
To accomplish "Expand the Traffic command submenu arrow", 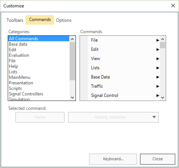I will 158,86.
